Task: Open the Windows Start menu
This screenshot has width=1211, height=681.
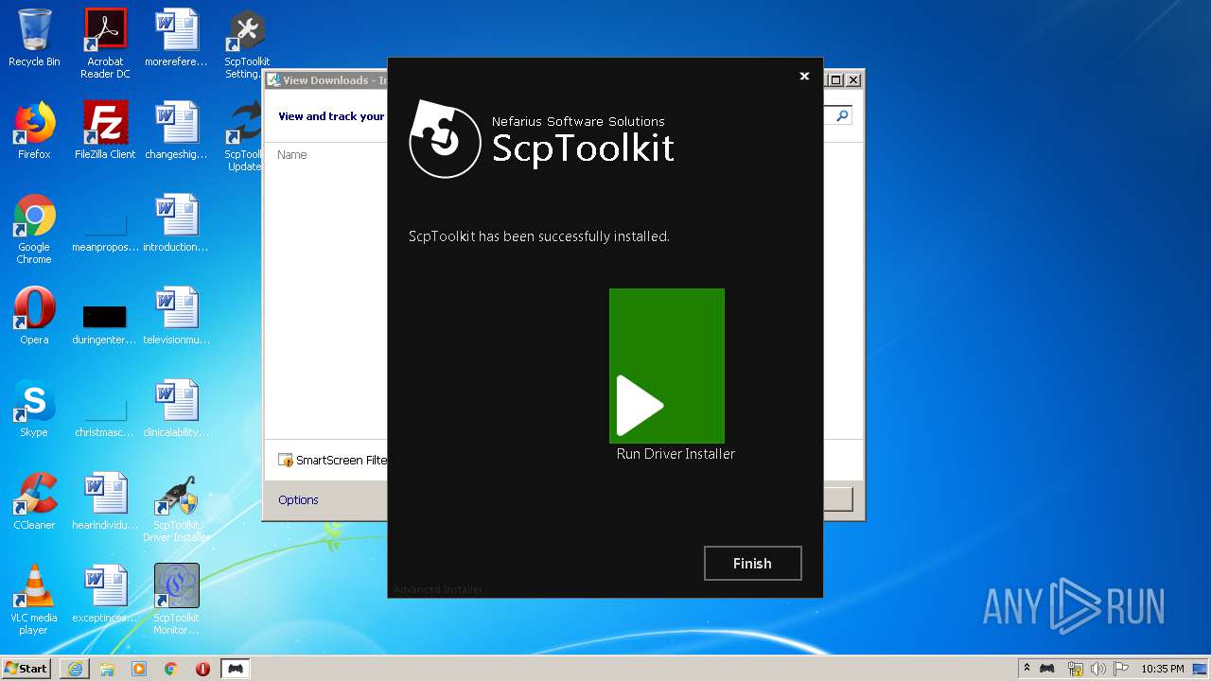Action: click(x=26, y=669)
